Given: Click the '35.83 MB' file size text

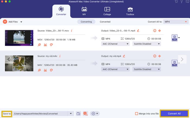Looking at the screenshot, I should (72, 65).
